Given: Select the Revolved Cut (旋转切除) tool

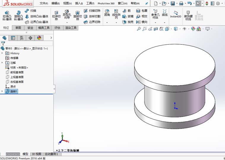Looking at the screenshot, I should coord(77,16).
